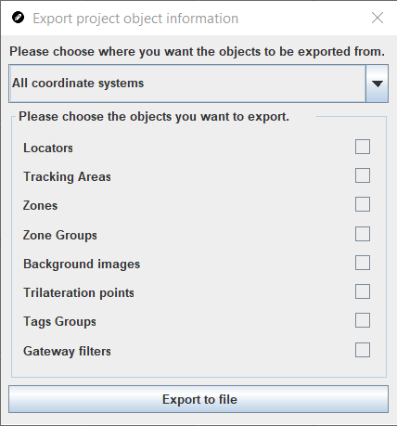Click the Export to file button
397x426 pixels.
(198, 399)
